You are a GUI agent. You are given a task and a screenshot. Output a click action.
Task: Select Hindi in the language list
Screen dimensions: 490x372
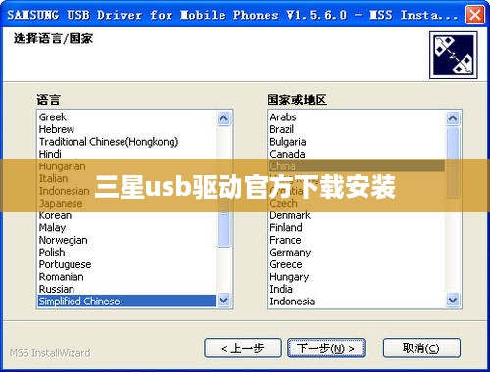[x=126, y=154]
